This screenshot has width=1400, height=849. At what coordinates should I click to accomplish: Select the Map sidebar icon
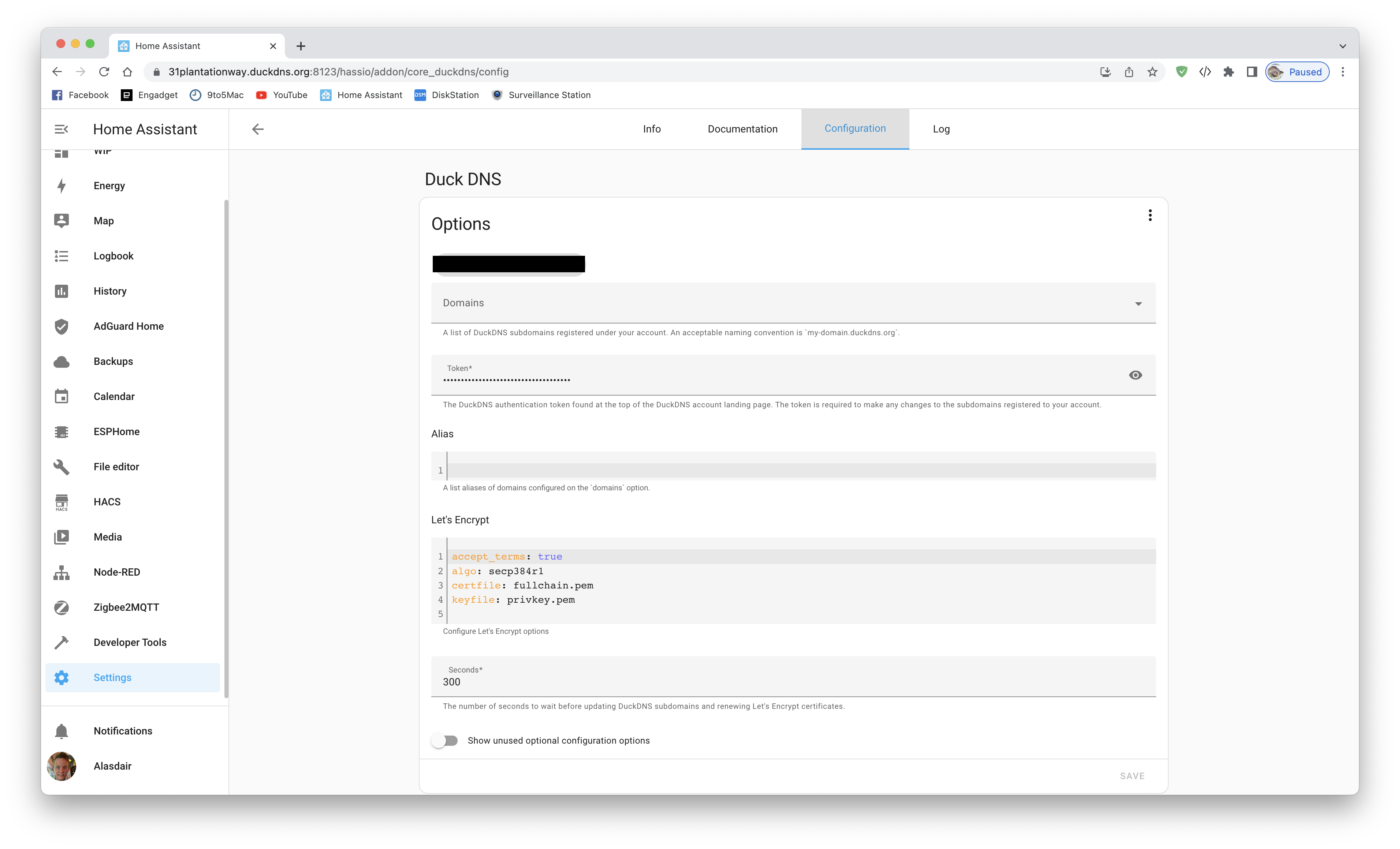(x=62, y=220)
